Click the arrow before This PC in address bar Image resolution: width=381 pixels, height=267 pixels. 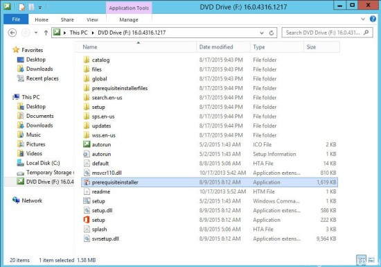click(x=64, y=33)
